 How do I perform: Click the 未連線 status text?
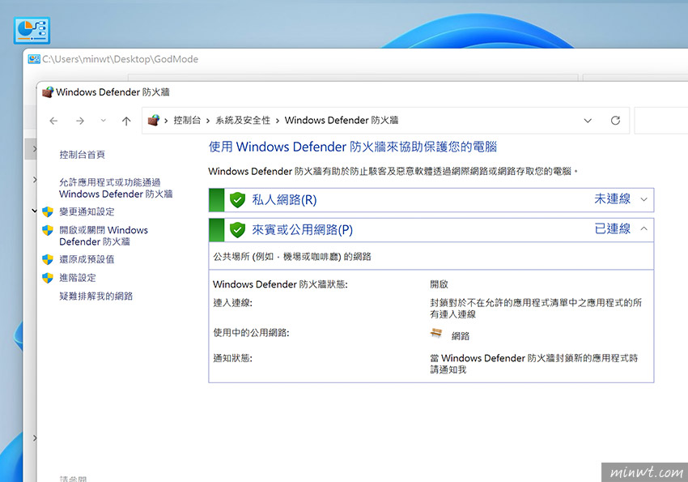[x=613, y=199]
